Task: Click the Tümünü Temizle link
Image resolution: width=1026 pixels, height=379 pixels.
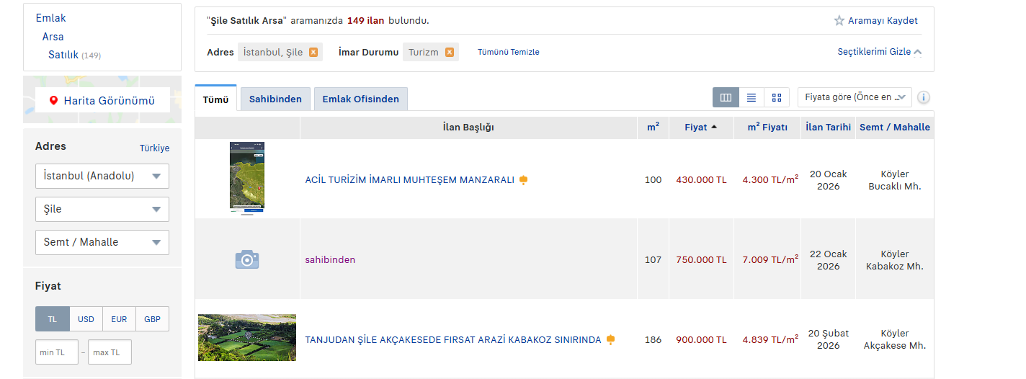Action: point(508,52)
